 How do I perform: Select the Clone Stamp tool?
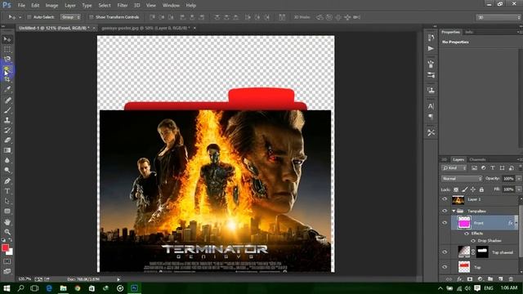pyautogui.click(x=7, y=120)
